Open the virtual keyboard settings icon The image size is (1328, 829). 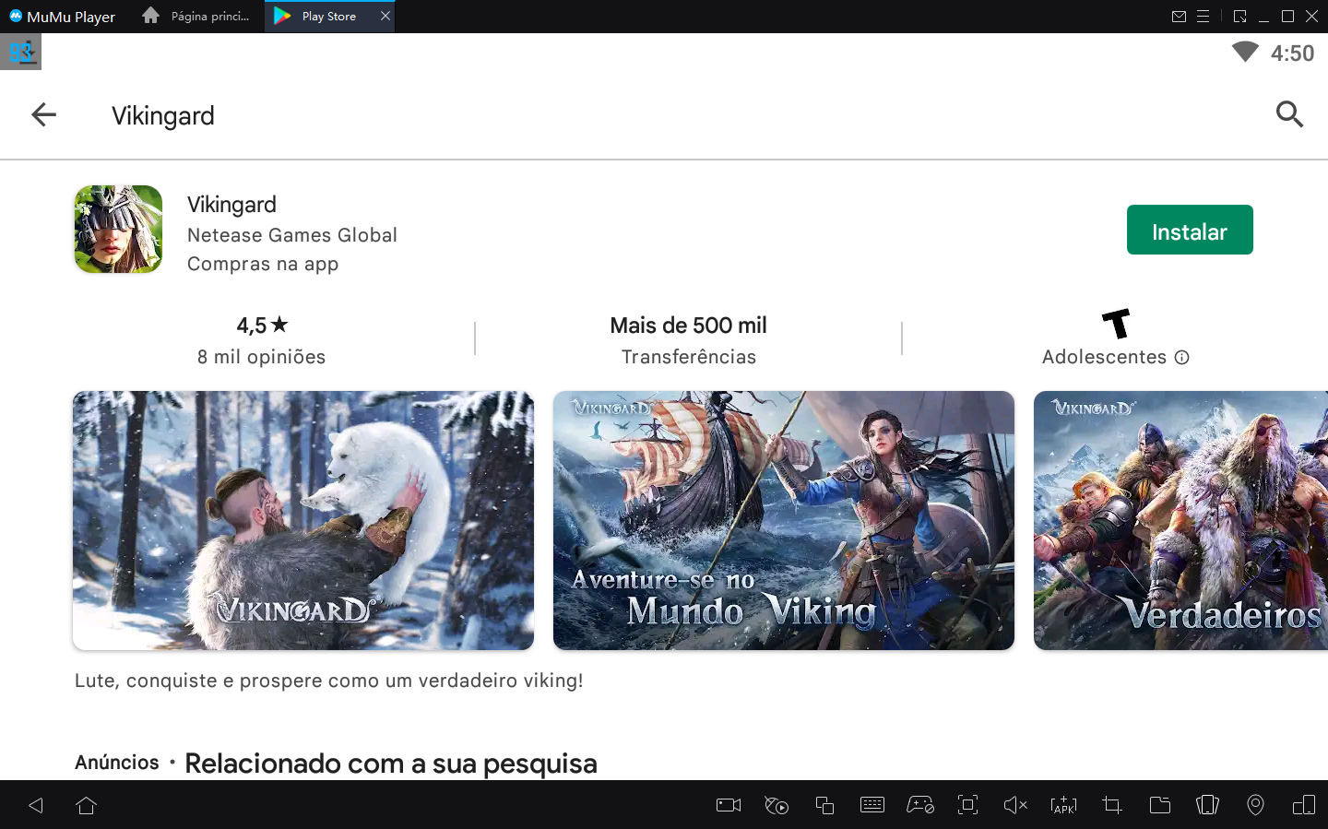click(x=872, y=805)
